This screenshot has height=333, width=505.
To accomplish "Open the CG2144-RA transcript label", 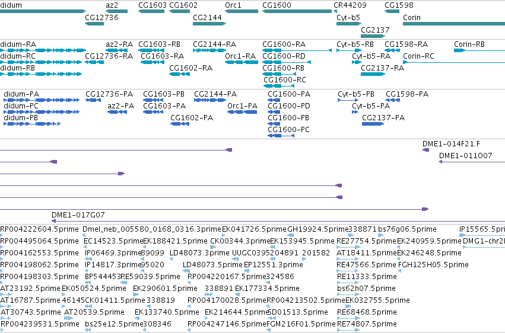I will click(x=214, y=44).
